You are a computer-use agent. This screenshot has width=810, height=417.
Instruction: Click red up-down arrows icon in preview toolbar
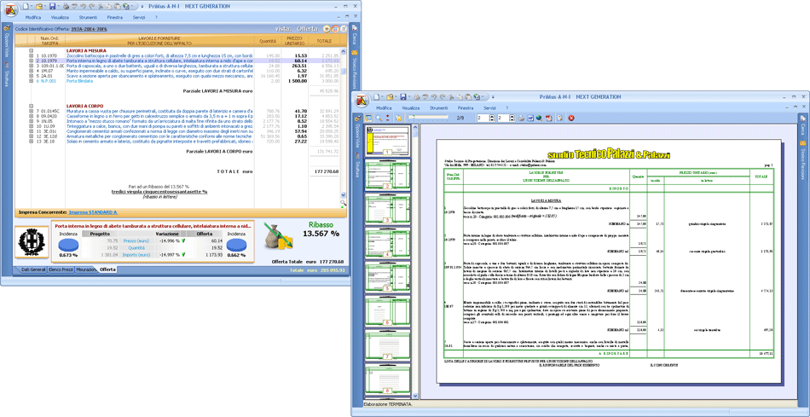point(387,118)
